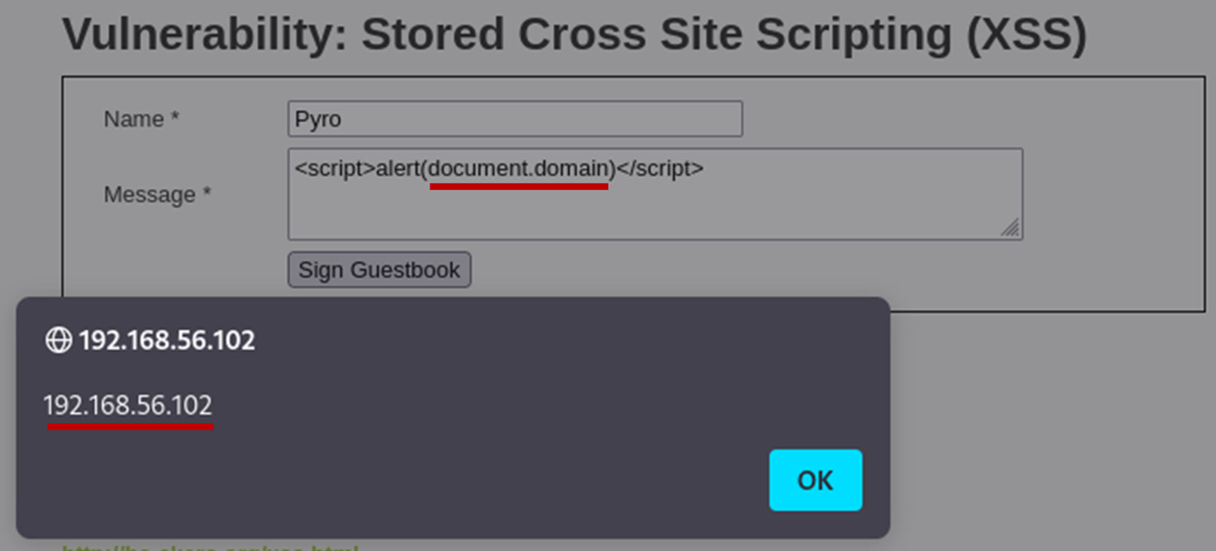Click the alert title 192.168.56.102

[167, 340]
